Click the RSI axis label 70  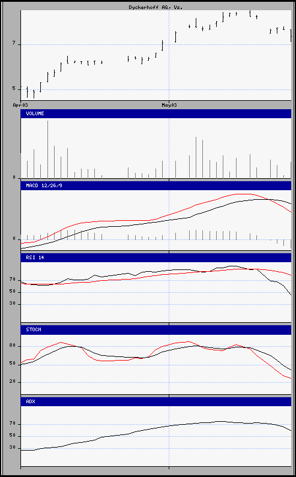(x=12, y=279)
